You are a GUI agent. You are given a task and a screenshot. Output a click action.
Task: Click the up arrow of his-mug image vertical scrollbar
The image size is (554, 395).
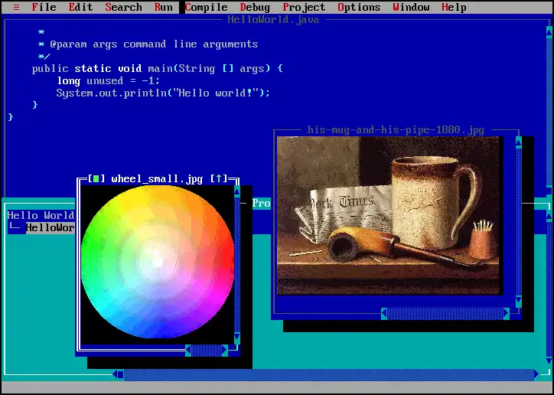click(x=518, y=142)
